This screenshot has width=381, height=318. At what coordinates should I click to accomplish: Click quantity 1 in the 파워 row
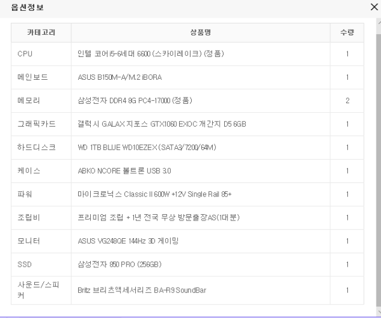[347, 194]
